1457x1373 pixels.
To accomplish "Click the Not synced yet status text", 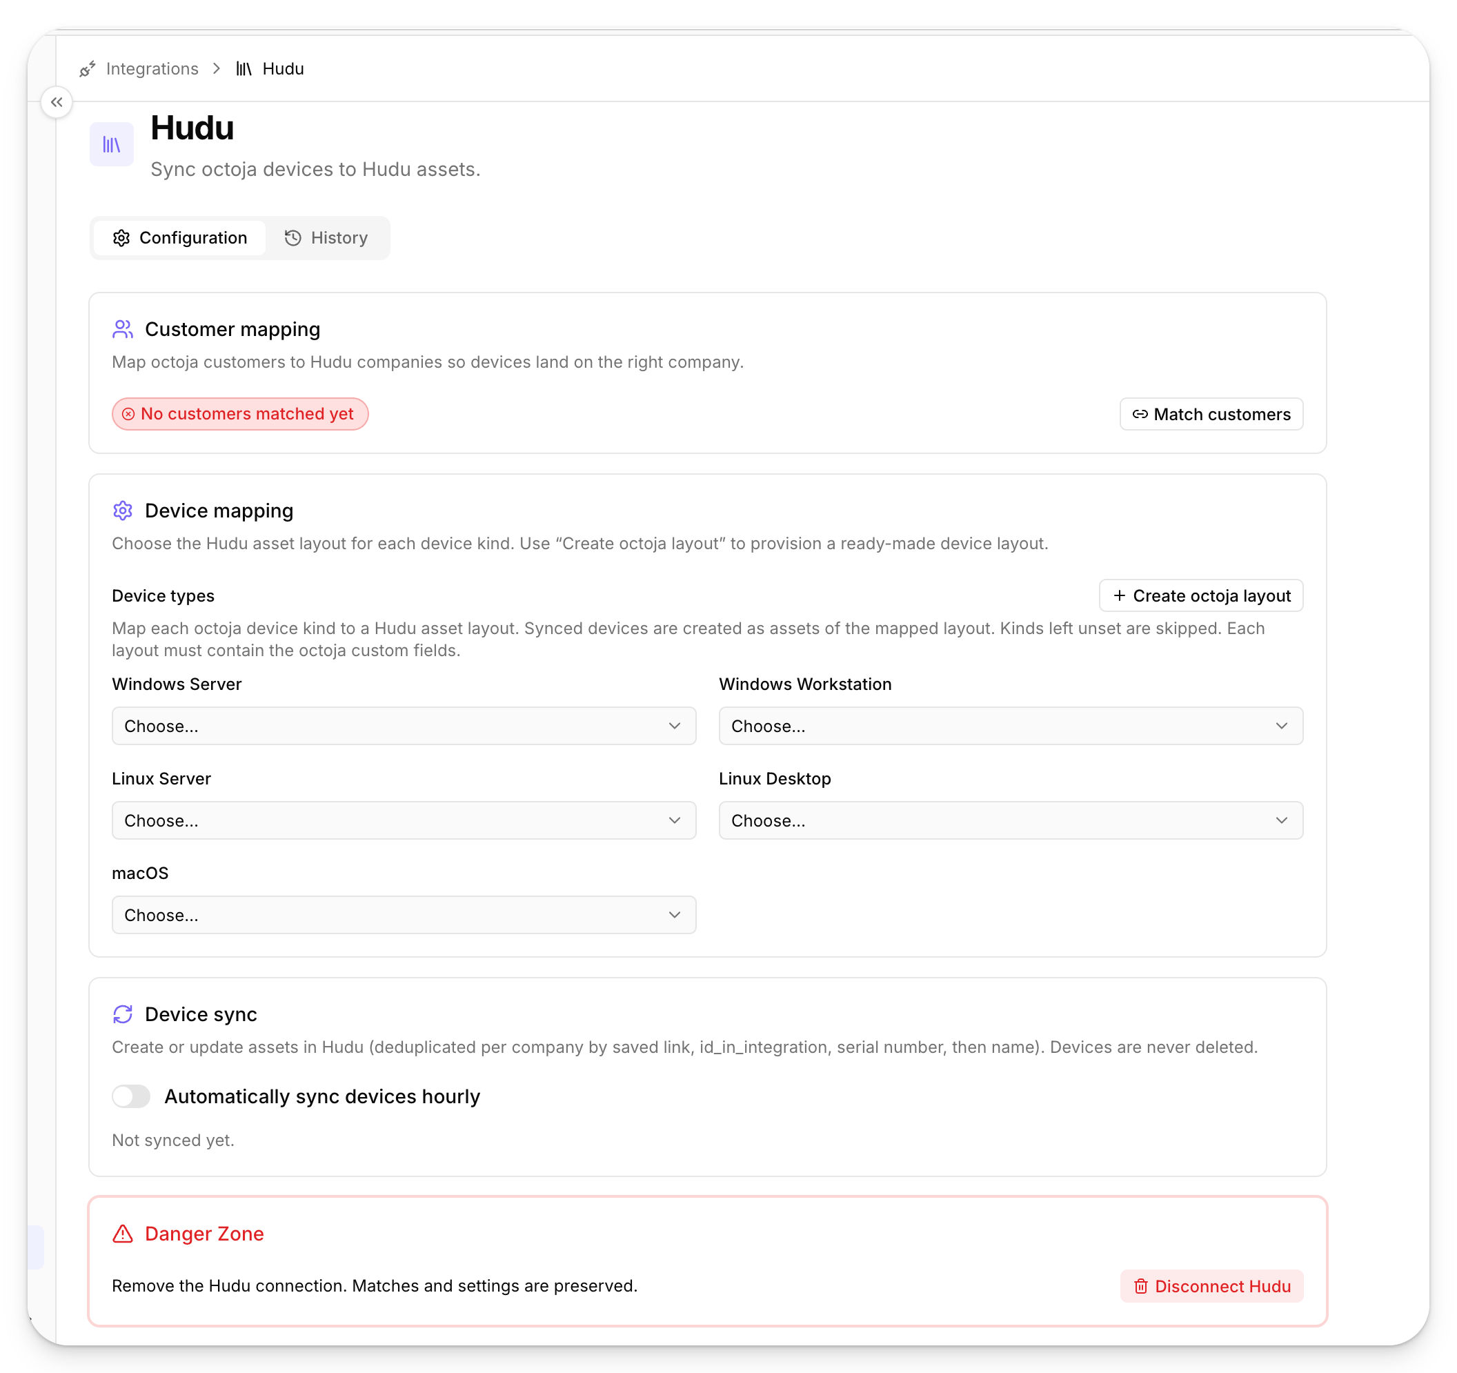I will [173, 1140].
